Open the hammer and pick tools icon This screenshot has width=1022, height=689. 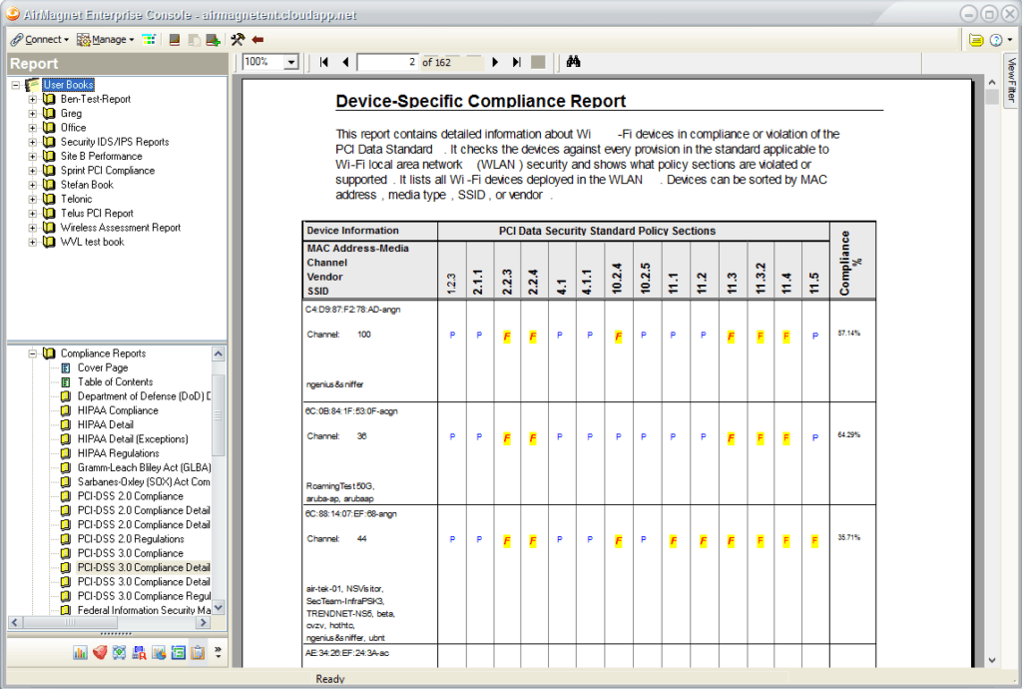(x=238, y=40)
